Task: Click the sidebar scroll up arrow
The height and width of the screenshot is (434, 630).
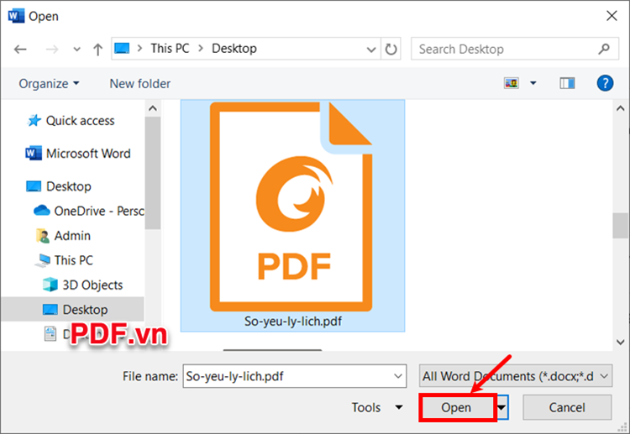Action: (152, 108)
